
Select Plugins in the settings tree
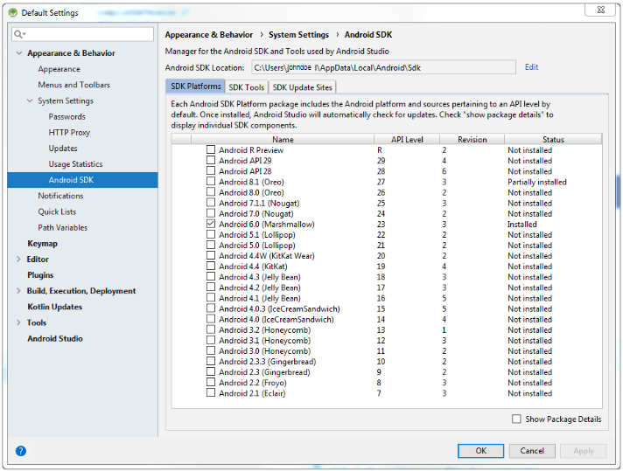point(40,275)
